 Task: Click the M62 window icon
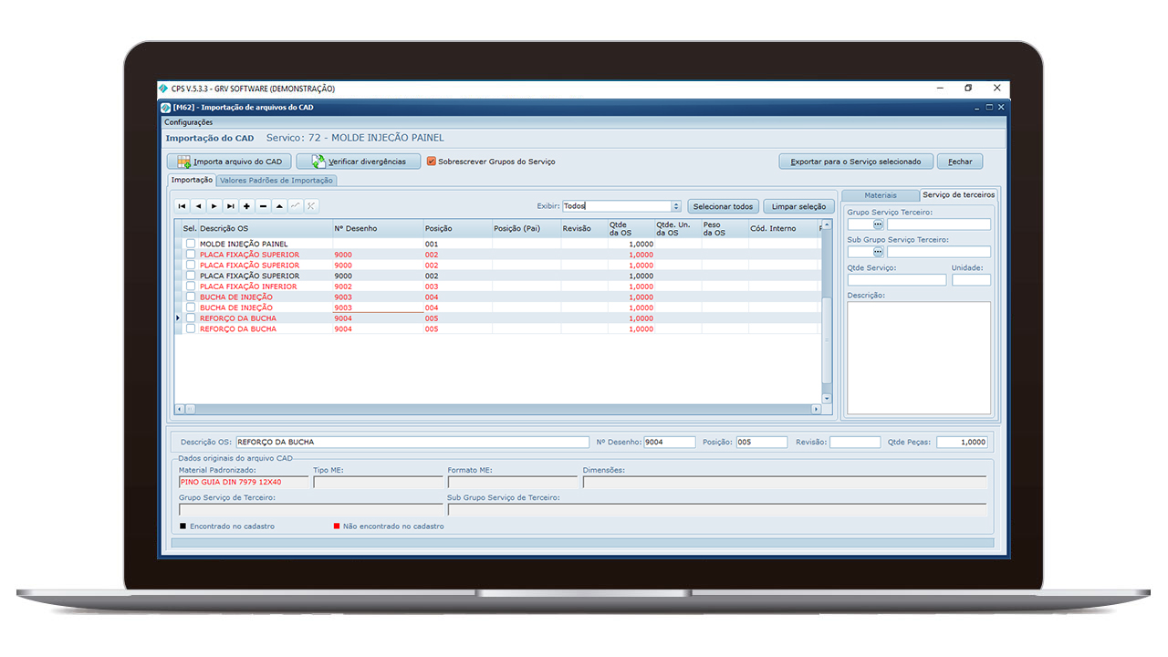pyautogui.click(x=165, y=107)
